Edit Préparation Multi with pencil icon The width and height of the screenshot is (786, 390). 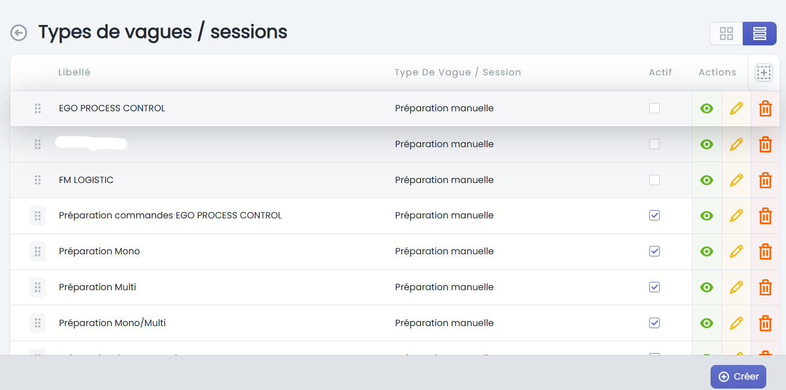736,287
